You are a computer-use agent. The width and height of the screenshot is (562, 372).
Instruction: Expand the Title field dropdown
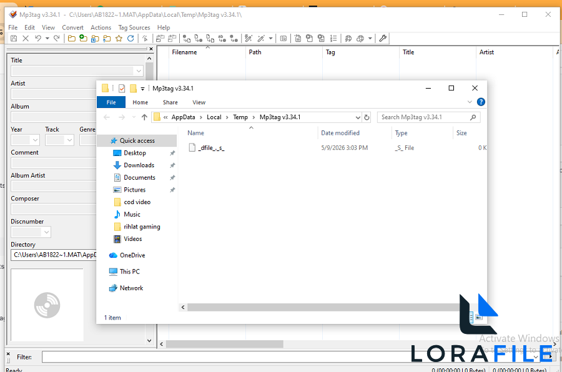point(139,71)
